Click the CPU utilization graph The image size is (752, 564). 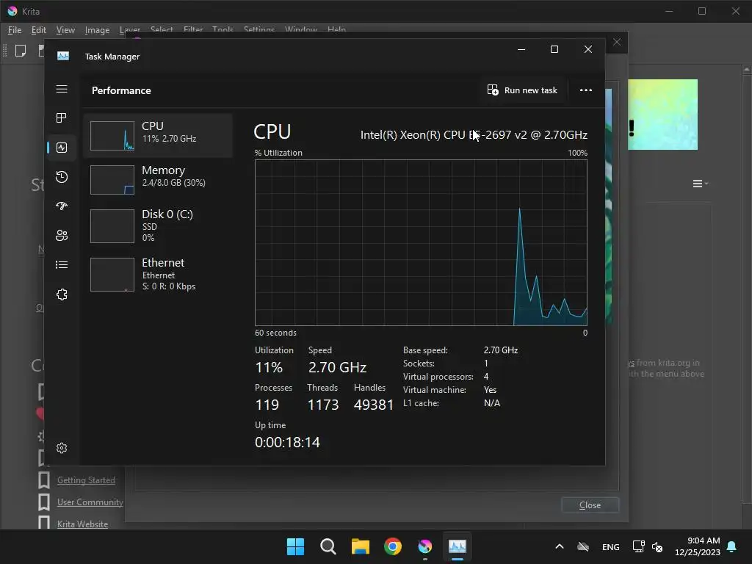pyautogui.click(x=421, y=242)
